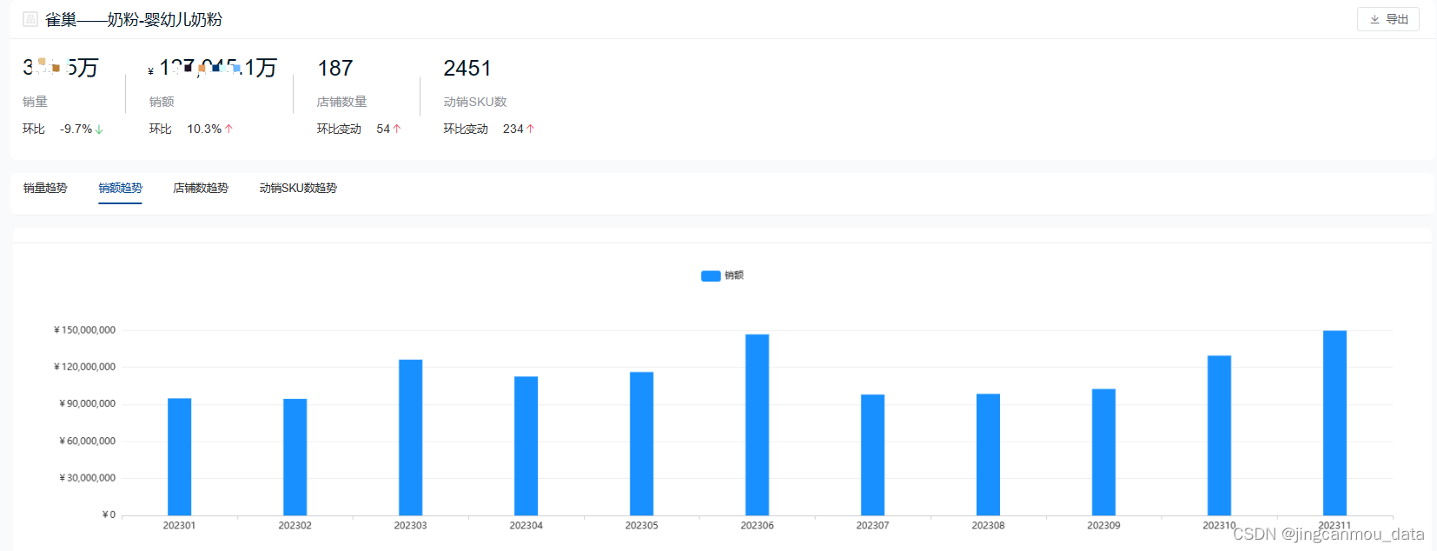
Task: Click the 导出 export button
Action: (x=1387, y=19)
